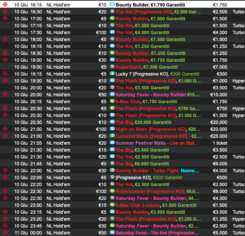Click the 9-max seat badge on the SuperStack row
This screenshot has width=245, height=236.
tap(112, 66)
